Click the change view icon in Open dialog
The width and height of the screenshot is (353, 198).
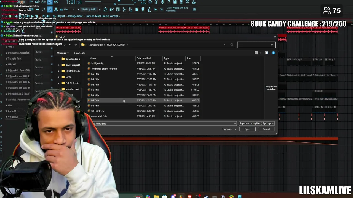coord(256,53)
